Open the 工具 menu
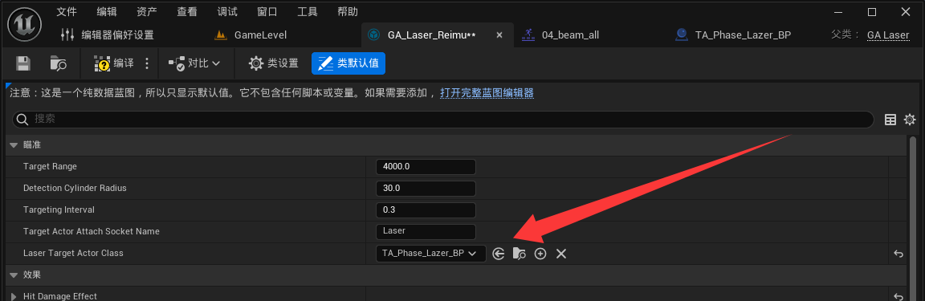The height and width of the screenshot is (301, 925). [x=308, y=12]
